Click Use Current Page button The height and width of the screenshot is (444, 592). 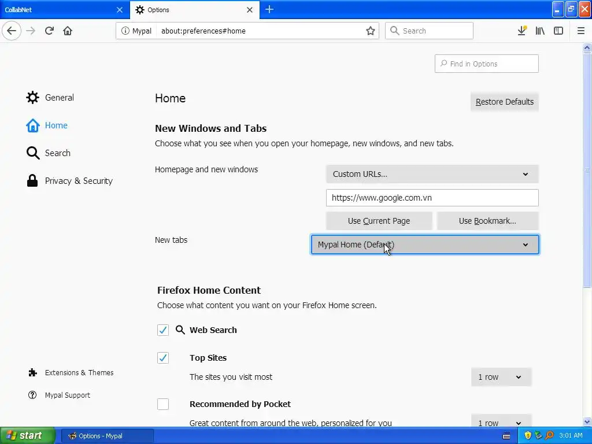pyautogui.click(x=379, y=221)
